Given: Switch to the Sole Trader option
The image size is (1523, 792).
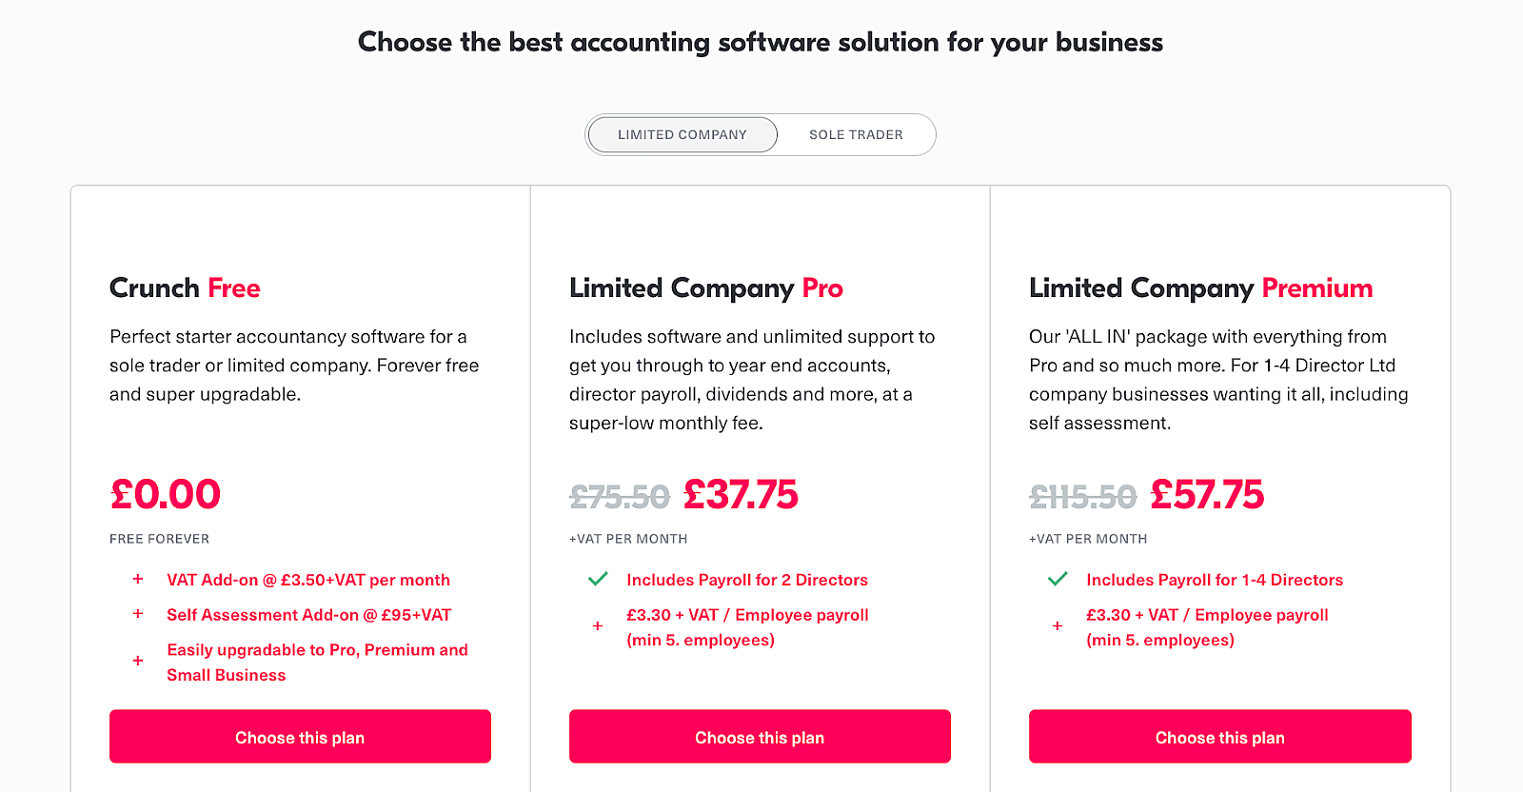Looking at the screenshot, I should click(x=856, y=135).
